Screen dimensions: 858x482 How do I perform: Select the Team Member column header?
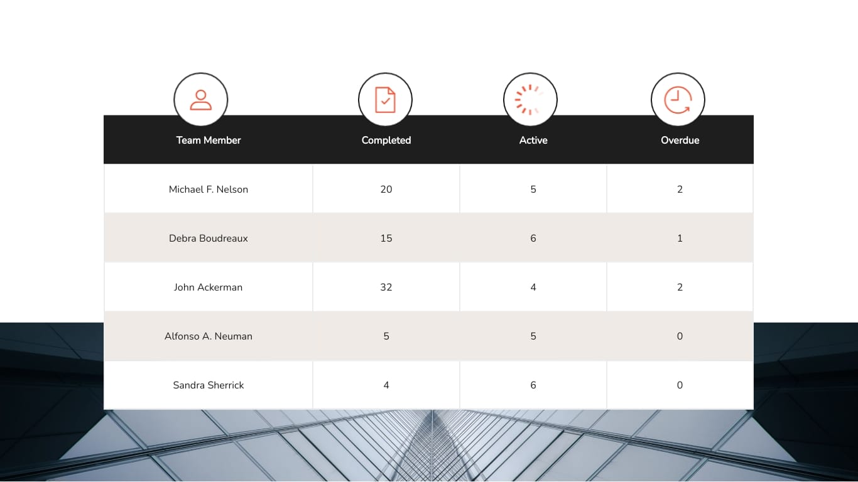click(x=208, y=140)
